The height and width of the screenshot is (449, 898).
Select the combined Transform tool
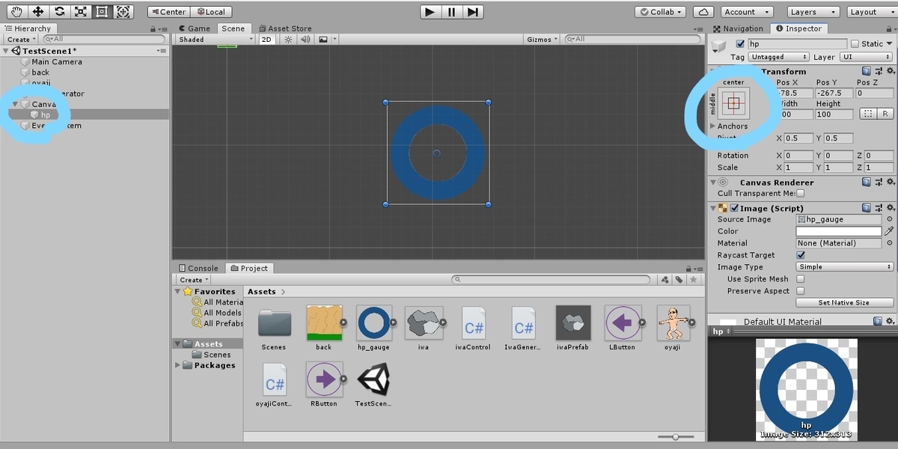point(124,11)
